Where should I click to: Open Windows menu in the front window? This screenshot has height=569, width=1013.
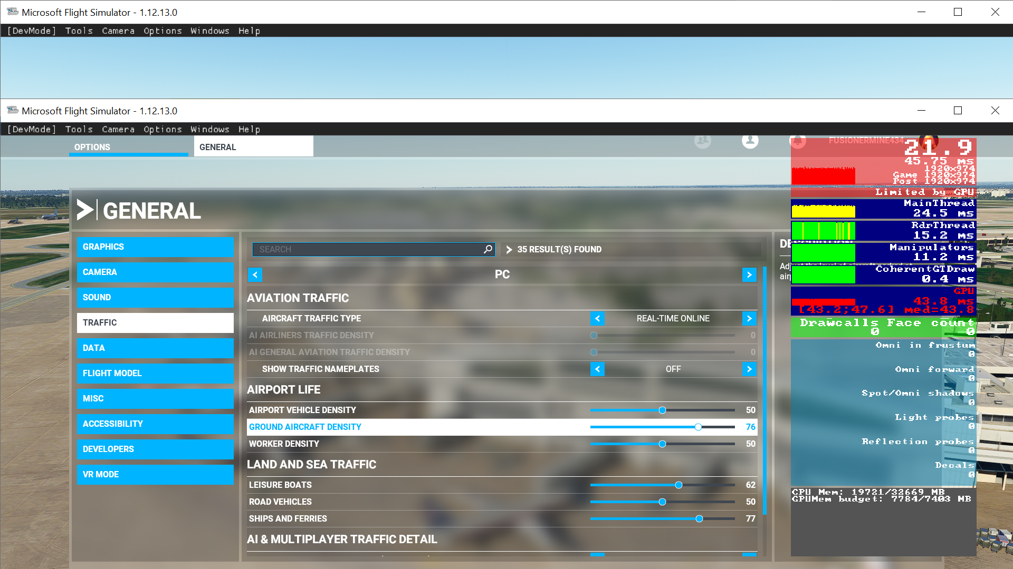[x=210, y=130]
